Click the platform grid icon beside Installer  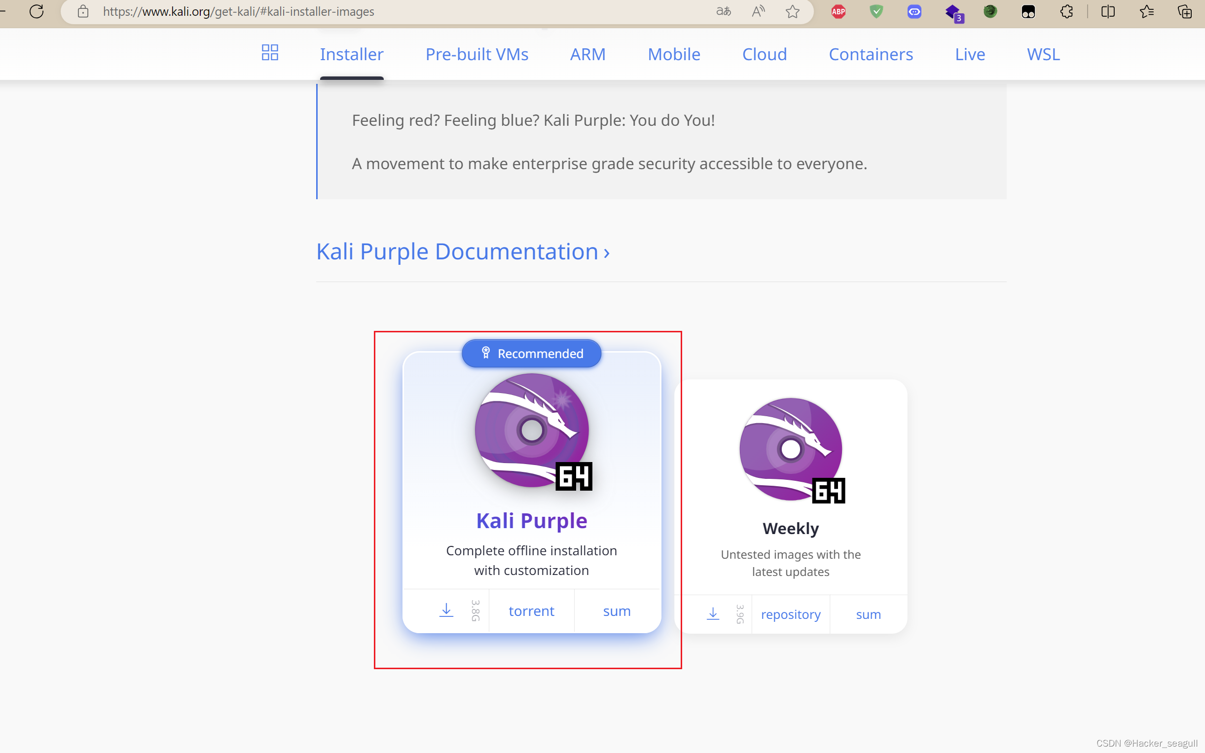[269, 53]
